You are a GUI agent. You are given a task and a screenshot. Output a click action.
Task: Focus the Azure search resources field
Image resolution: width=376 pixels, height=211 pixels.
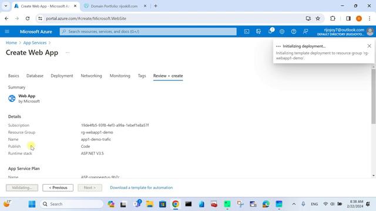coord(148,31)
